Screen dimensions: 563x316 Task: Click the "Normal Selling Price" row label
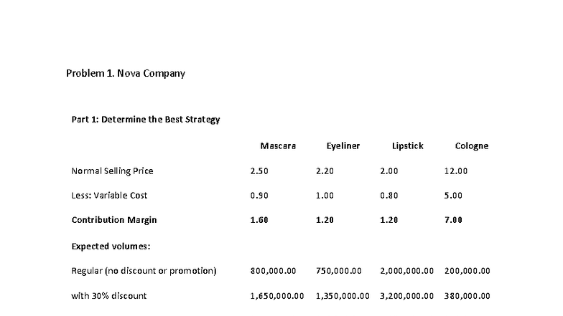click(112, 171)
